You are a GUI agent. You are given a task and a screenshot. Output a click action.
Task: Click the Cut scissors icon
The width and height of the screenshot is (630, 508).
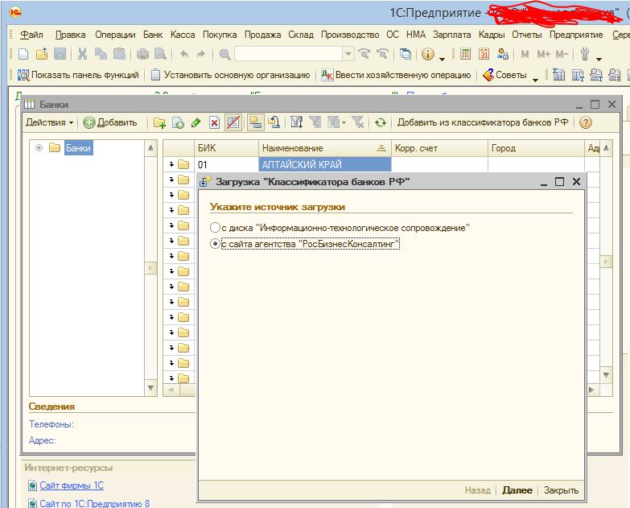[x=82, y=54]
